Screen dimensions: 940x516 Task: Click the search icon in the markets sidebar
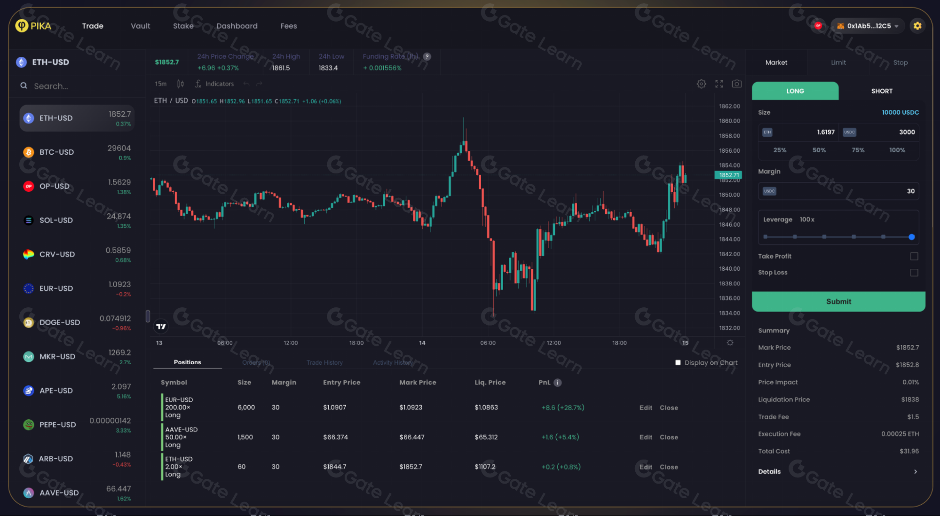(24, 86)
